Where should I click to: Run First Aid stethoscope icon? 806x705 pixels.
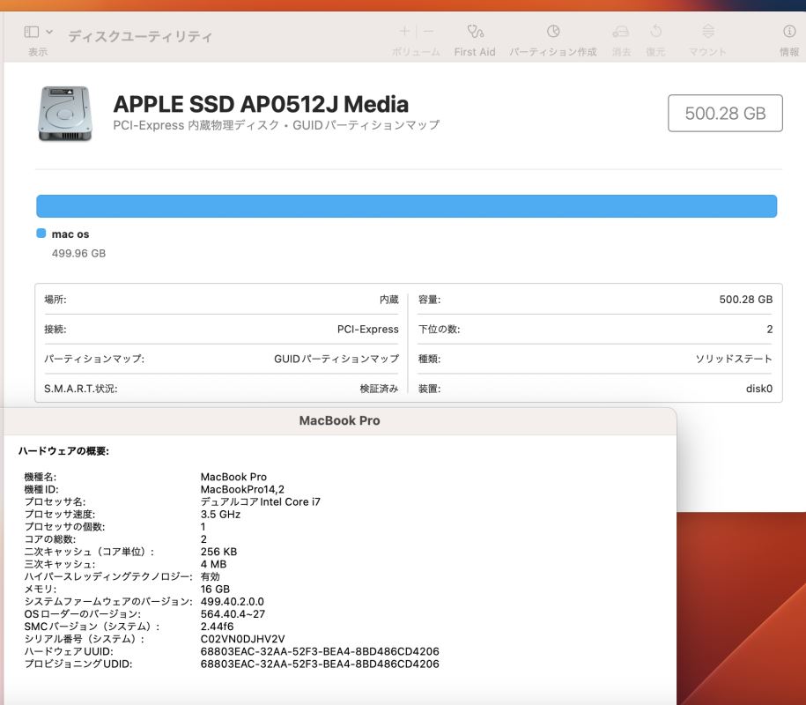click(x=476, y=32)
